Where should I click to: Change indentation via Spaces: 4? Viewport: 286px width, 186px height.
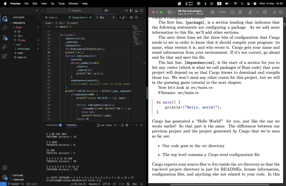94,184
